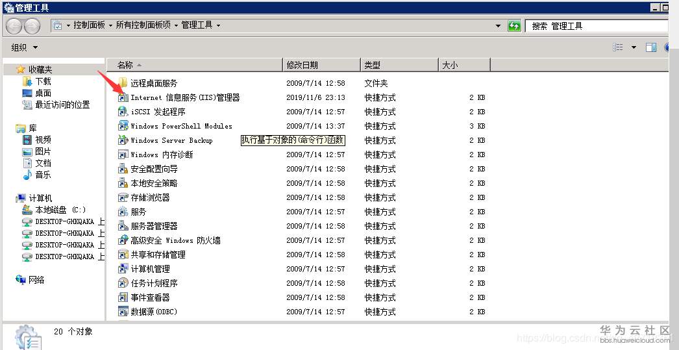Open the 远程桌面服务 folder icon
This screenshot has width=679, height=350.
pyautogui.click(x=123, y=82)
